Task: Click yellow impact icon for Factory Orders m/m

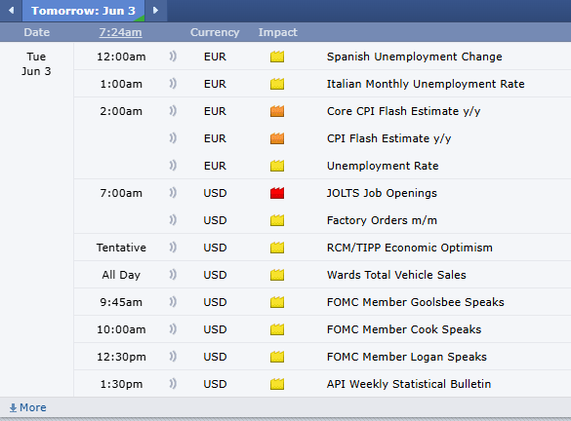Action: [x=277, y=220]
